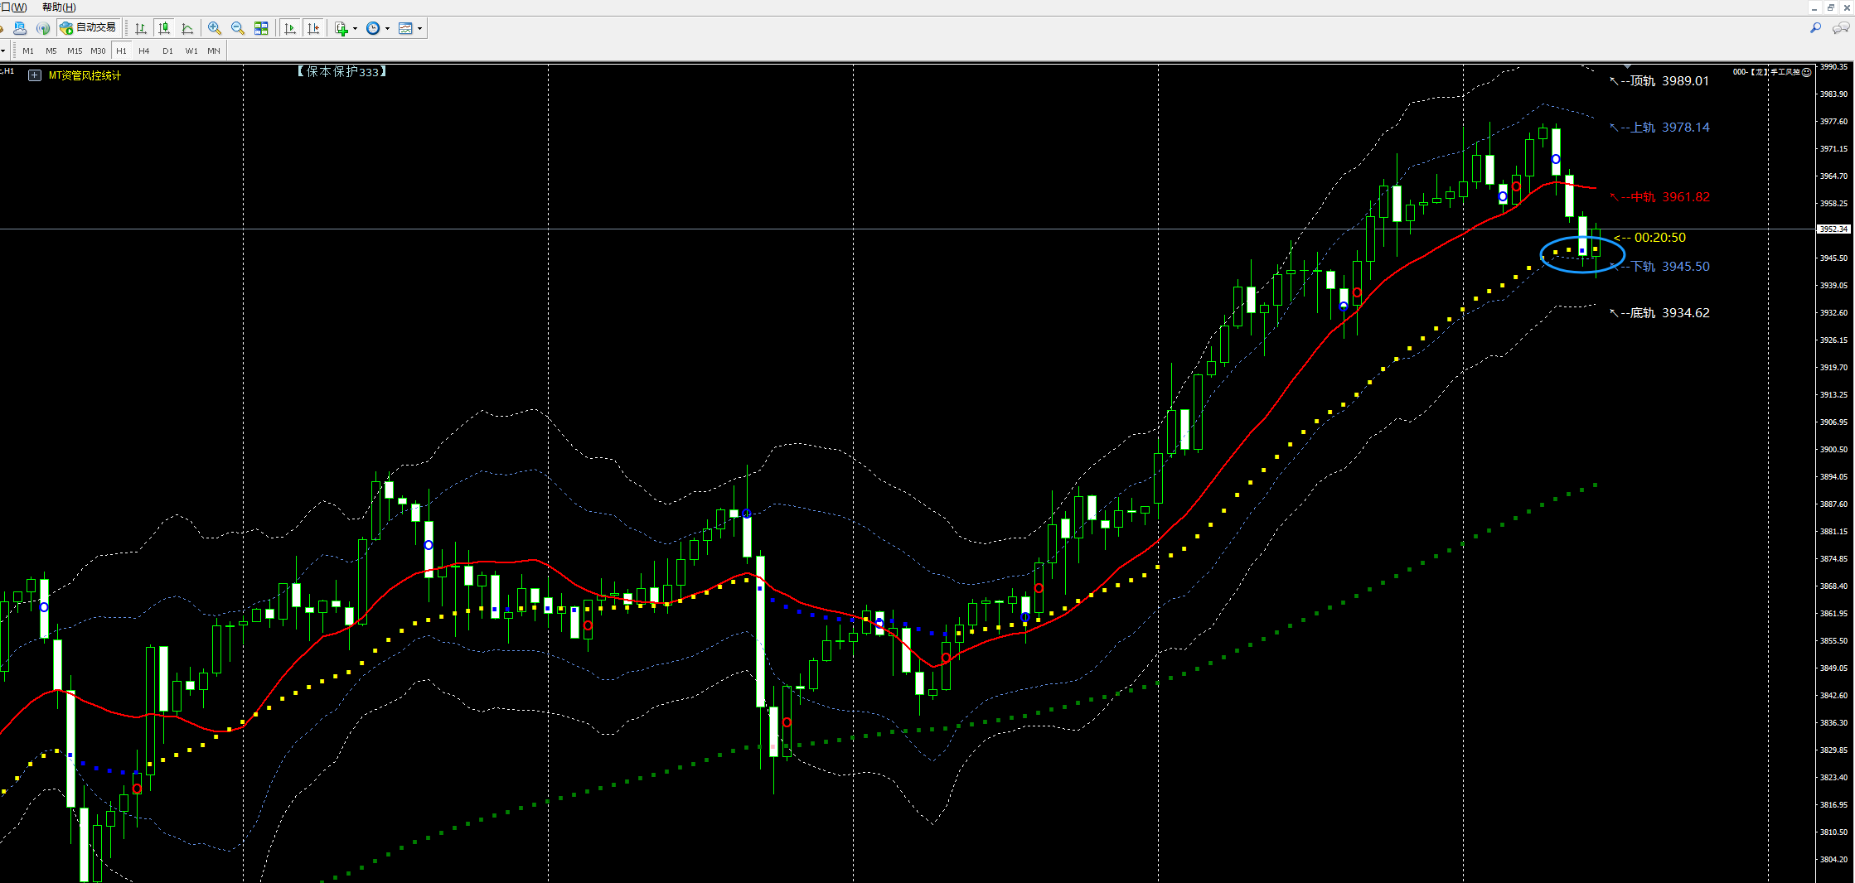The image size is (1855, 883).
Task: Click the 手工风控 smiley face icon
Action: (1807, 72)
